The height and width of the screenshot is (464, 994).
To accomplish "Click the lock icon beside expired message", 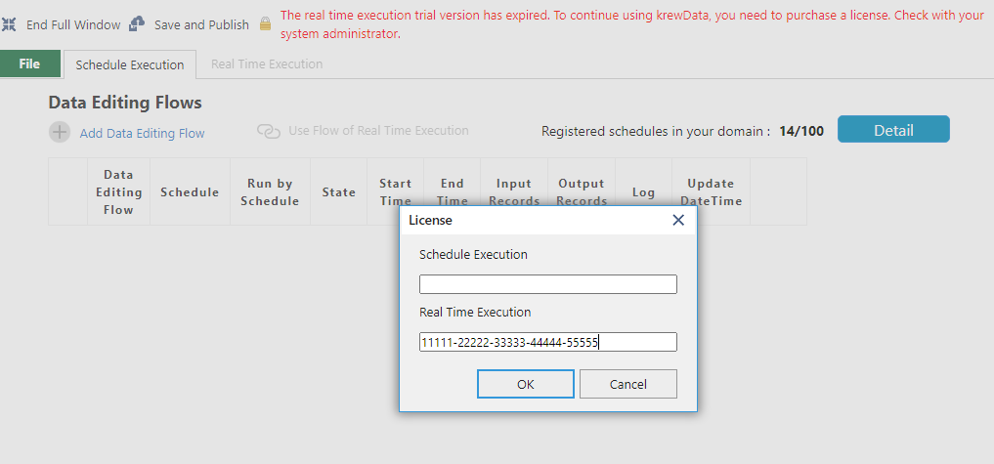I will coord(265,24).
